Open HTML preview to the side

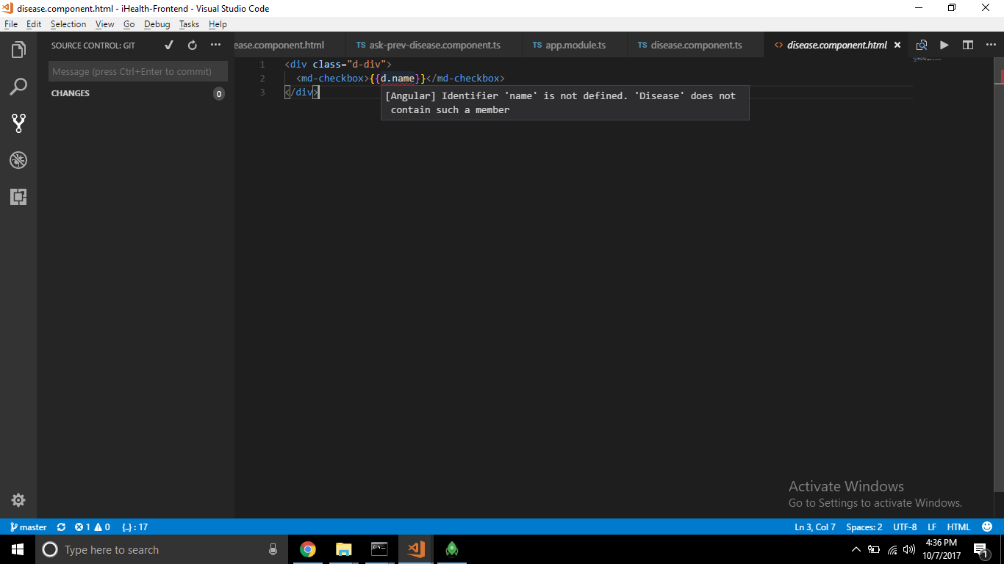[921, 45]
